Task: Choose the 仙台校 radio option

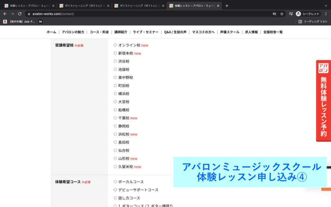Action: [x=115, y=150]
